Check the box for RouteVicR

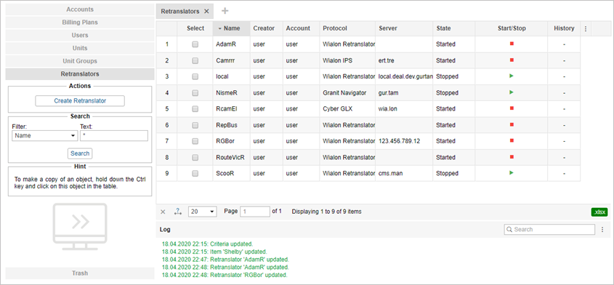(195, 158)
